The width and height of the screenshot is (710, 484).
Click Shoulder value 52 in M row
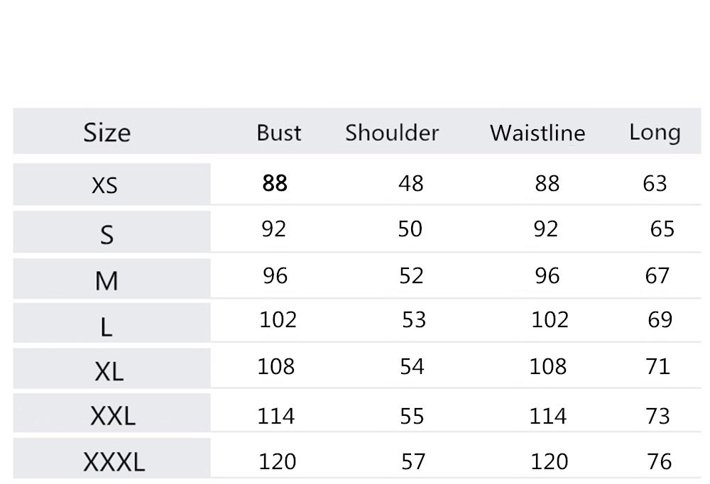point(411,275)
